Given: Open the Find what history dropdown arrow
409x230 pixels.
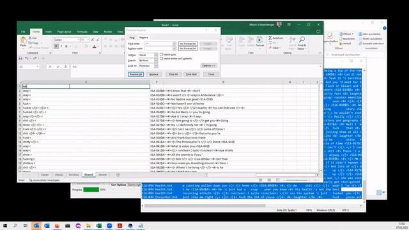Looking at the screenshot, I should (x=174, y=44).
